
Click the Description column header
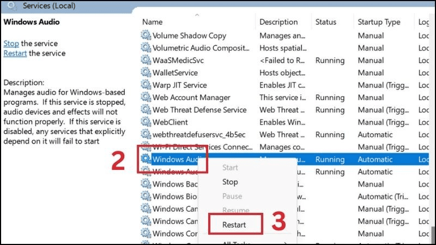coord(277,22)
